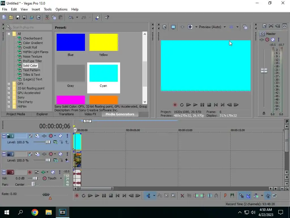Open Chrome from the Windows taskbar
This screenshot has height=218, width=290.
pyautogui.click(x=35, y=212)
